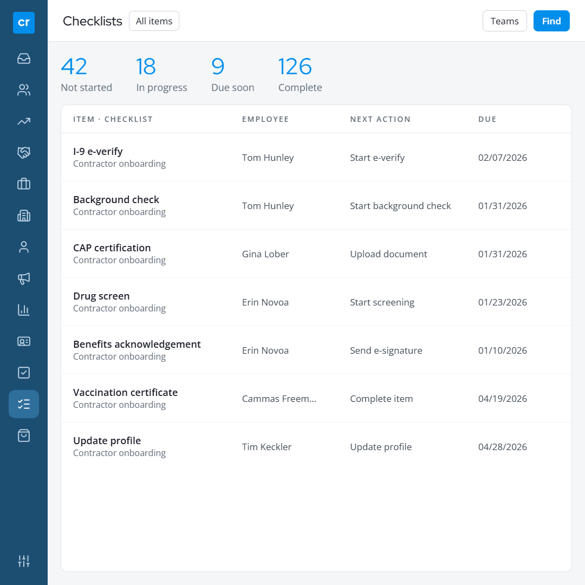
Task: Click the Find button
Action: (551, 21)
